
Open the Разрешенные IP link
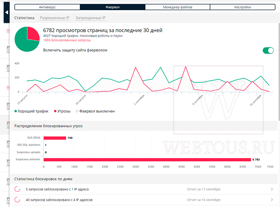tap(55, 18)
